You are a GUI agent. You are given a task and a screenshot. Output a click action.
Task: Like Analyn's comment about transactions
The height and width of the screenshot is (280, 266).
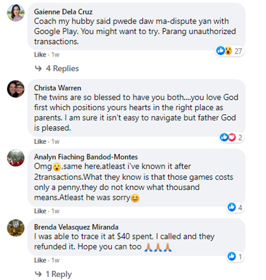point(40,211)
